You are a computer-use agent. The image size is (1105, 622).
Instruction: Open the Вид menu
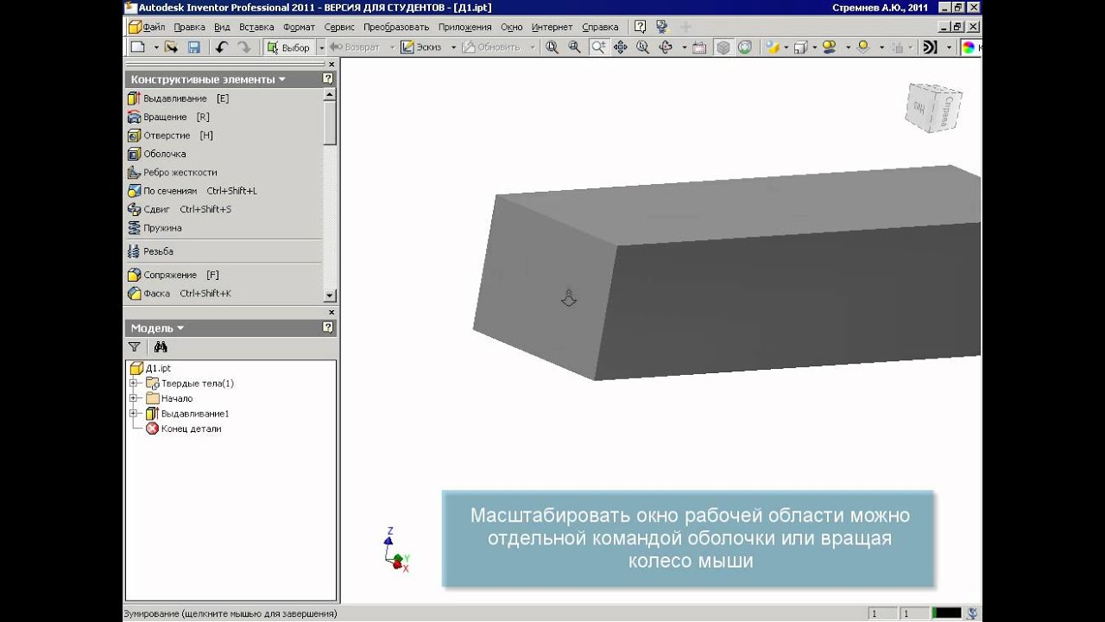[222, 27]
